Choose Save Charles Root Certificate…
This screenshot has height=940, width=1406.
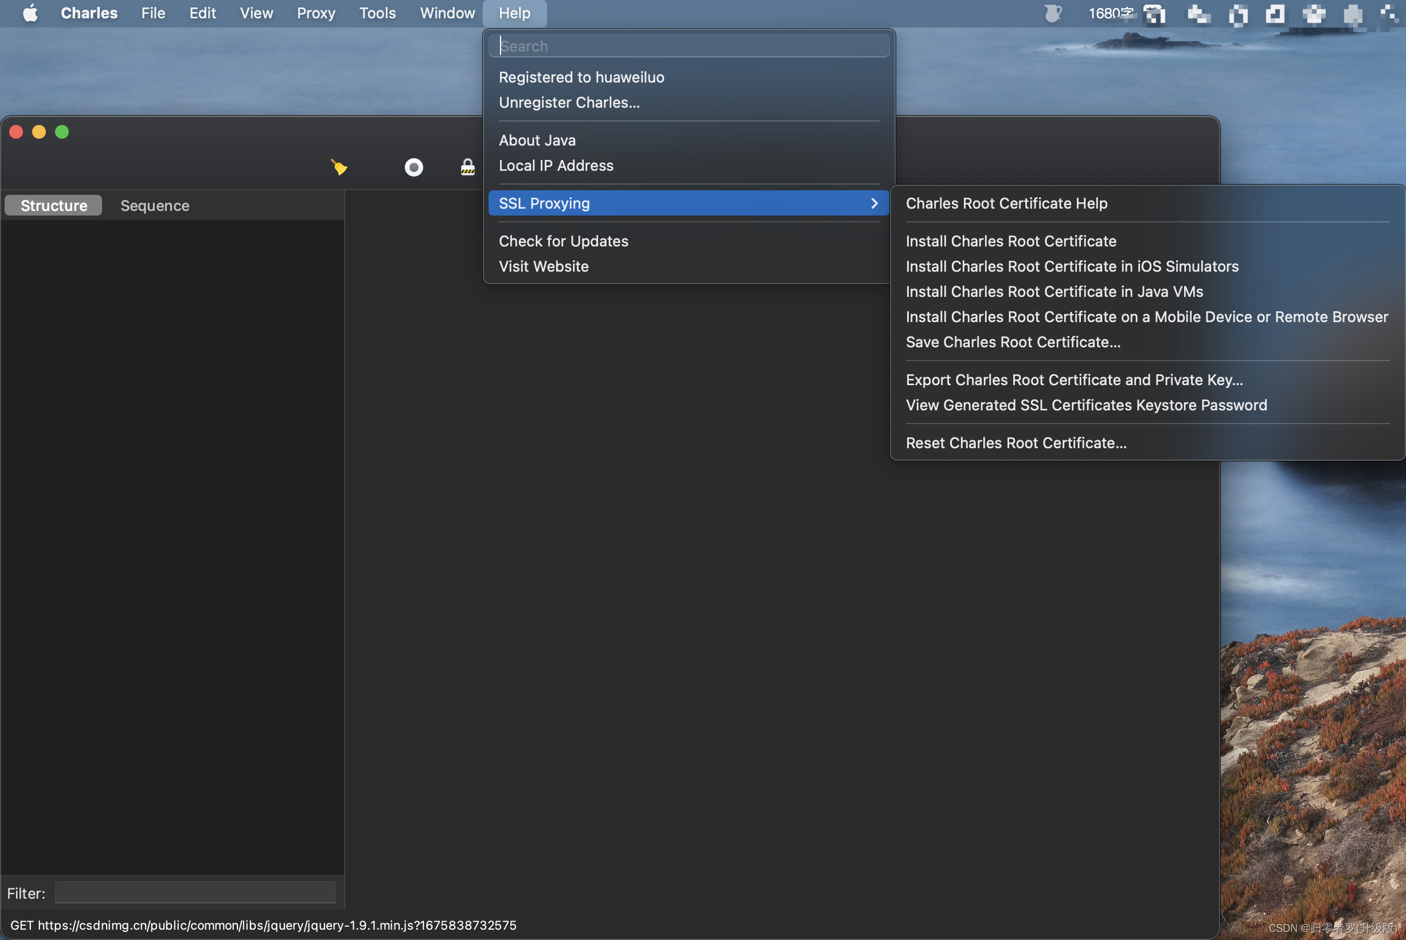1147,342
